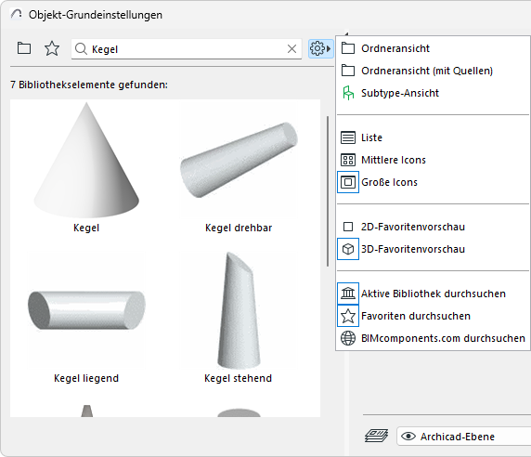The image size is (531, 457).
Task: Open the gear search settings dropdown
Action: click(x=320, y=49)
